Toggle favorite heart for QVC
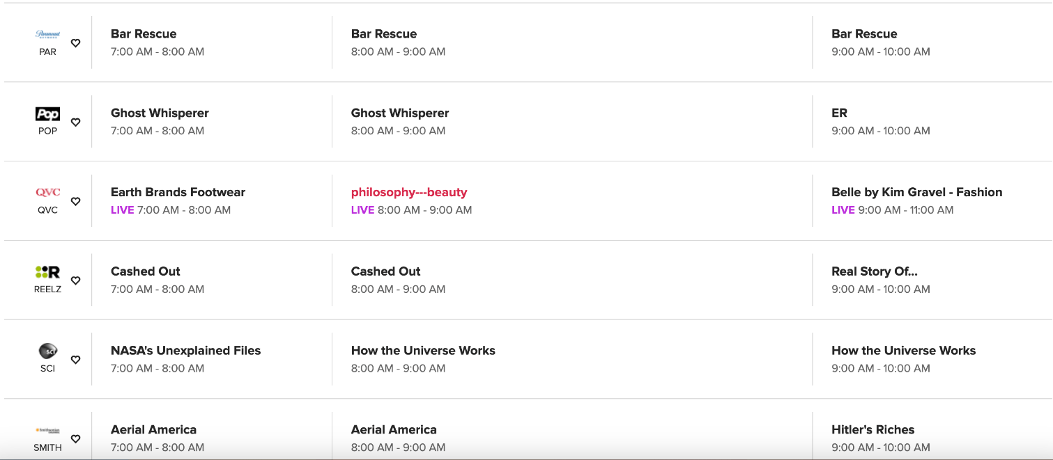Screen dimensions: 1053x460 (x=76, y=202)
